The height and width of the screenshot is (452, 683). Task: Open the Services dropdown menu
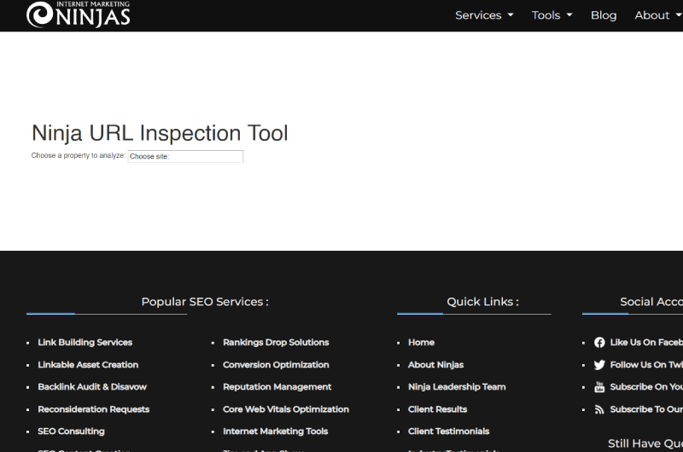[x=484, y=15]
